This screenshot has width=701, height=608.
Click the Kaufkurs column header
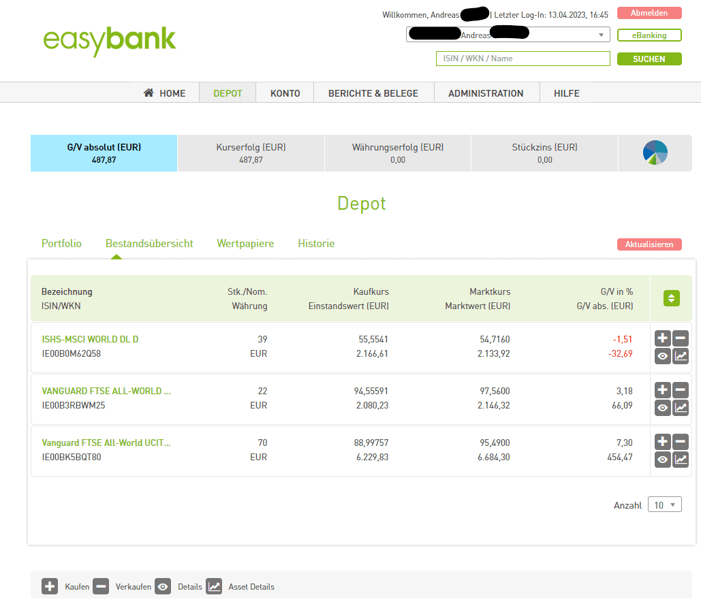(371, 291)
